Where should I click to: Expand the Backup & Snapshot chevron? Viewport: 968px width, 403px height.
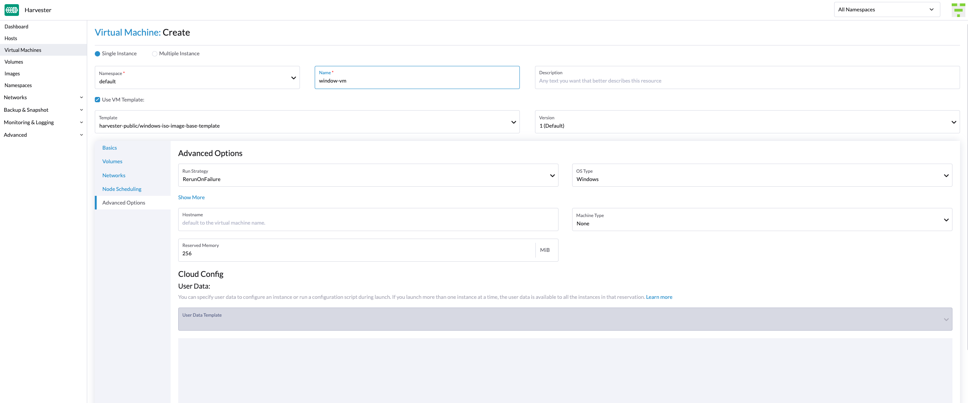pyautogui.click(x=81, y=110)
